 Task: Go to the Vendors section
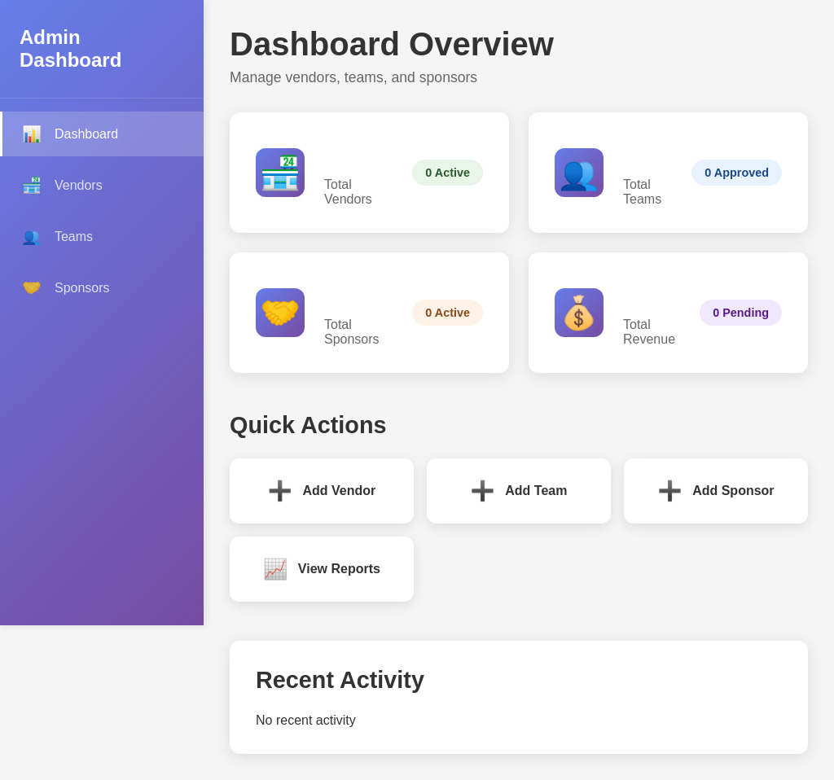[x=102, y=185]
